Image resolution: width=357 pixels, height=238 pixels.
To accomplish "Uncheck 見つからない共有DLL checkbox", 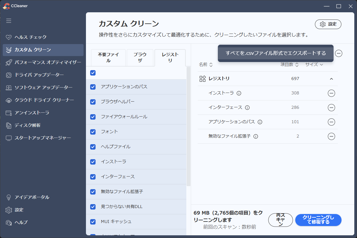I will coord(93,207).
